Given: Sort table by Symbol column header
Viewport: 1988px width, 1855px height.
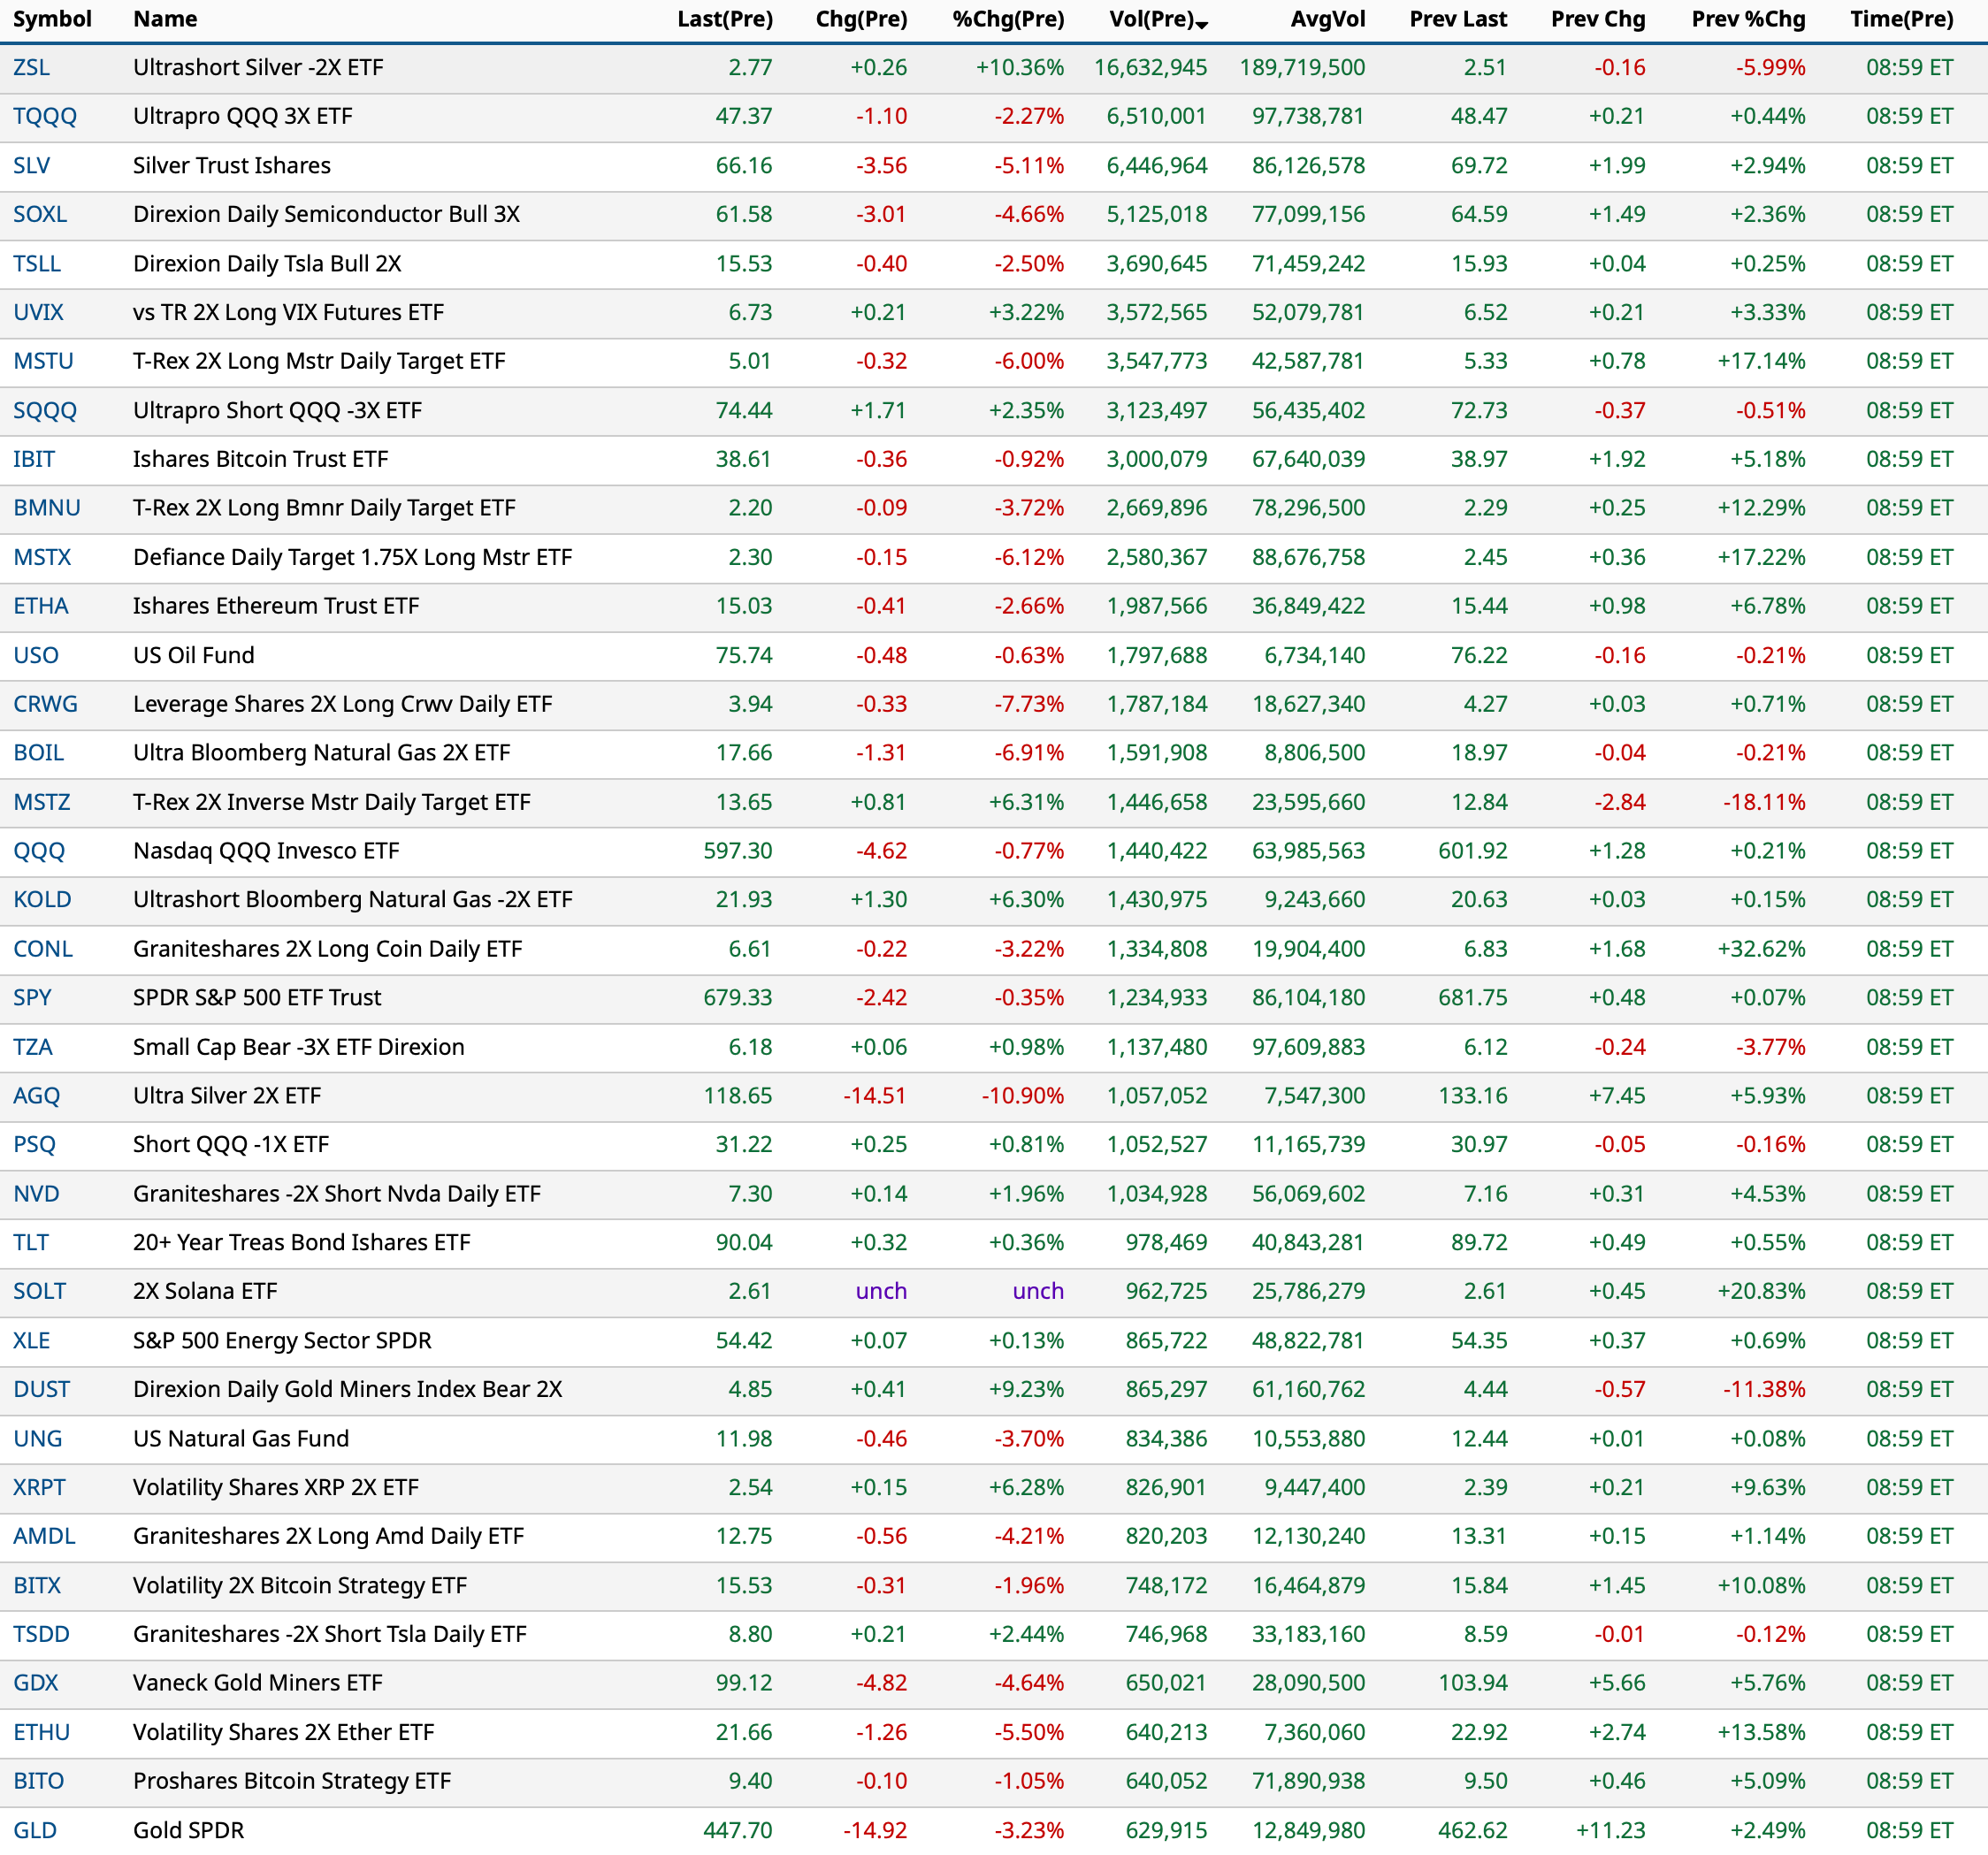Looking at the screenshot, I should tap(52, 19).
